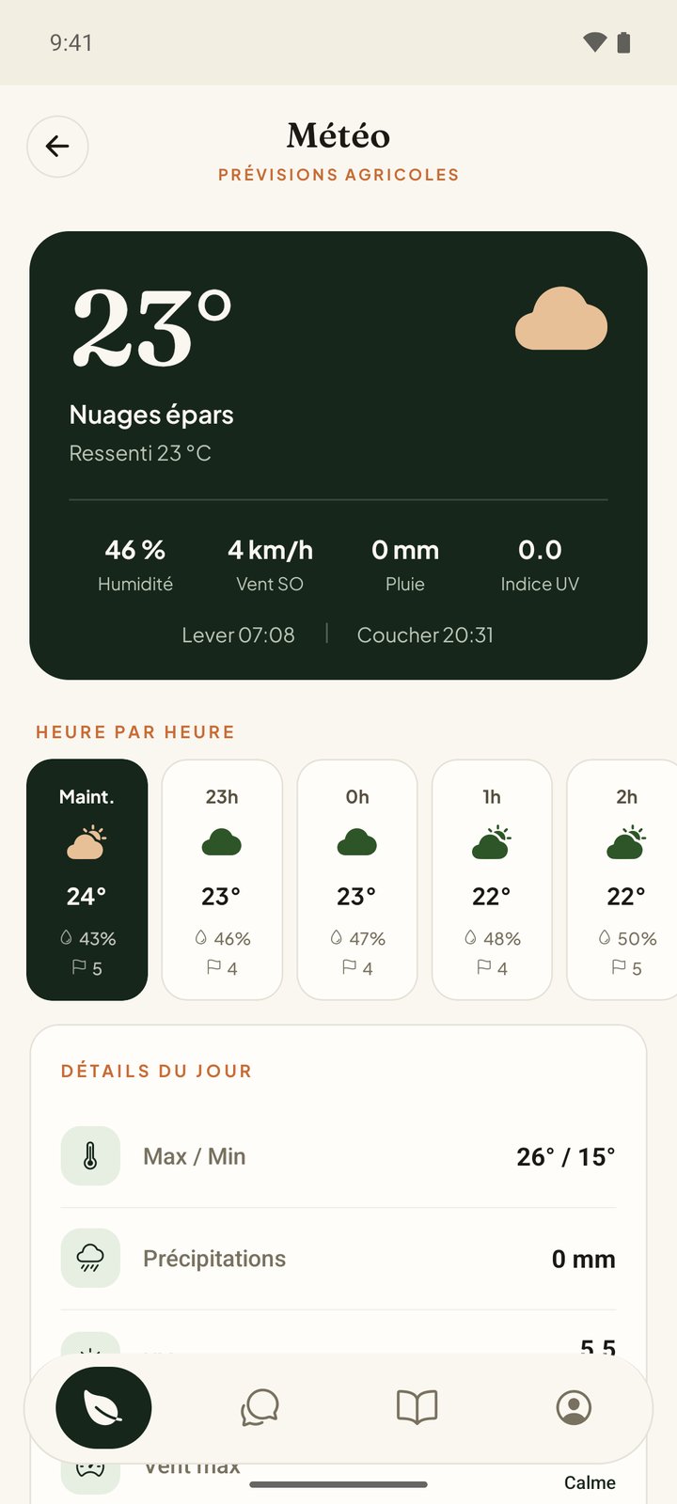
Task: Open the chat bubbles tab
Action: (x=260, y=1407)
